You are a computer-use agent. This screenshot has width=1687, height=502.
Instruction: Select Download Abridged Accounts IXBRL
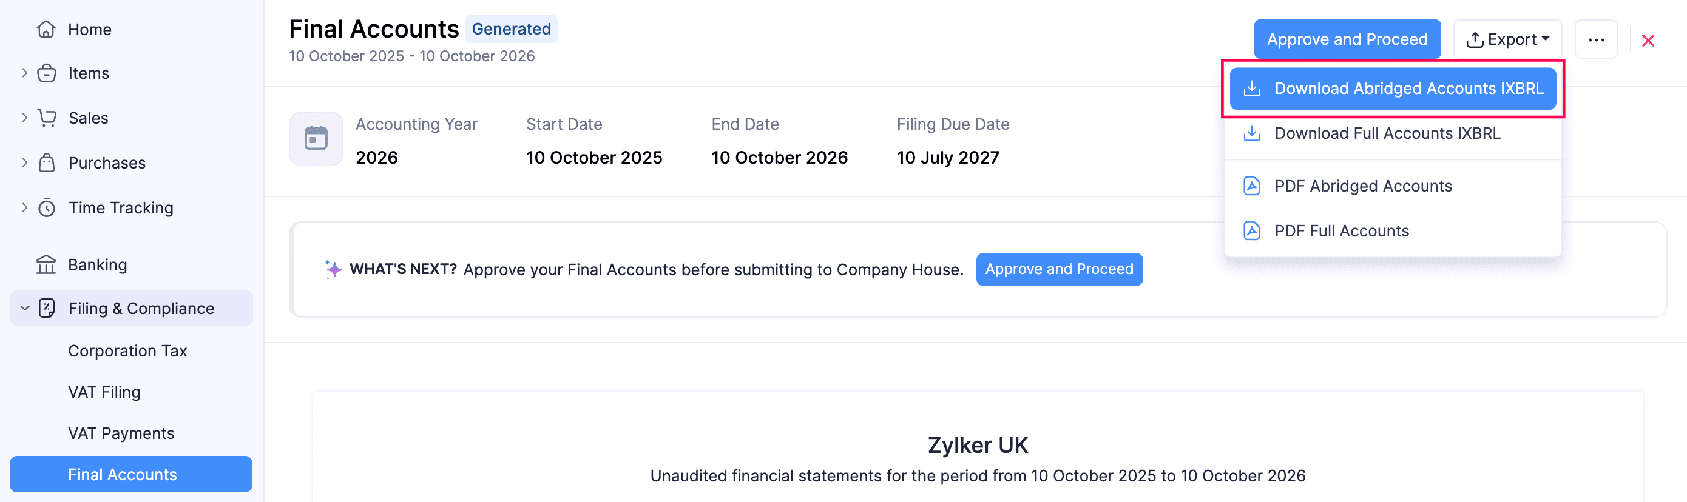coord(1393,89)
